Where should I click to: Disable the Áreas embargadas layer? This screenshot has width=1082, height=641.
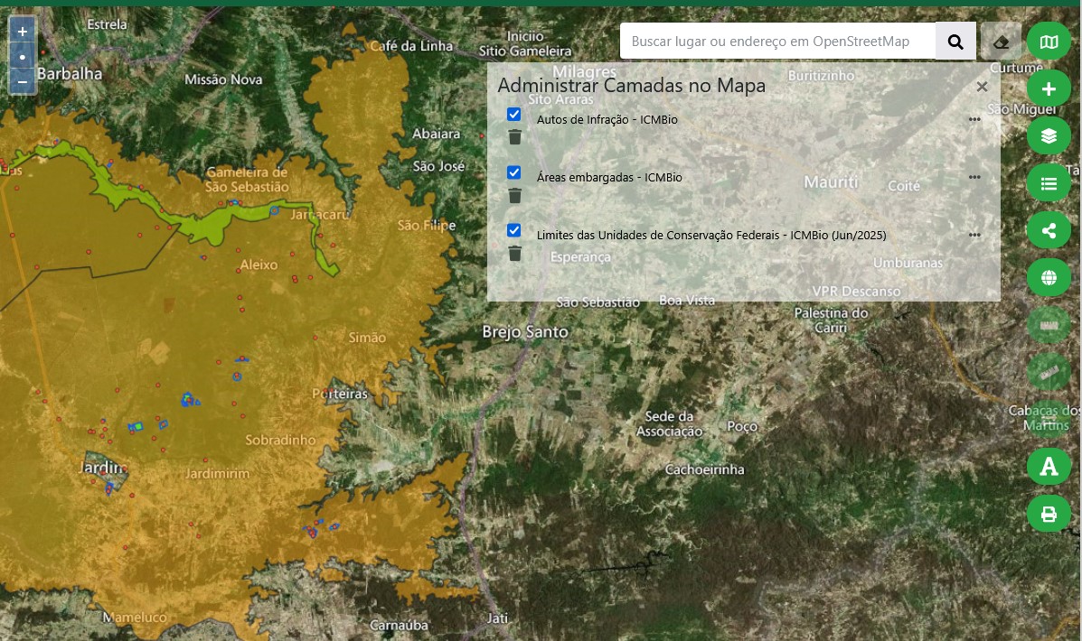click(x=513, y=172)
